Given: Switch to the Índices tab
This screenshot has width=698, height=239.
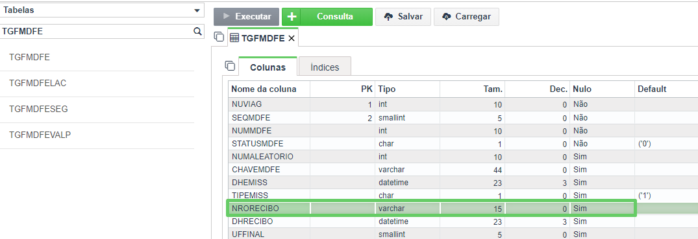Looking at the screenshot, I should coord(325,67).
